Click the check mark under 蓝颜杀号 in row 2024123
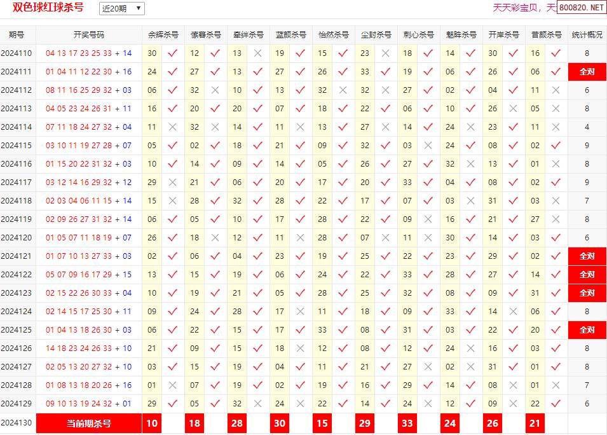 tap(301, 293)
